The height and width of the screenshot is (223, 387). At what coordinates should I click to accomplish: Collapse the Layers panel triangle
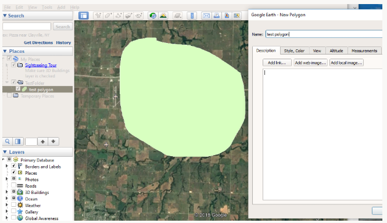[x=5, y=152]
